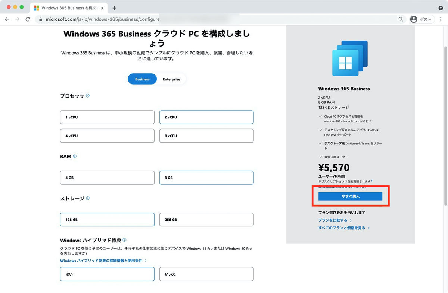This screenshot has height=293, width=448.
Task: Choose 8 GB RAM
Action: [206, 178]
